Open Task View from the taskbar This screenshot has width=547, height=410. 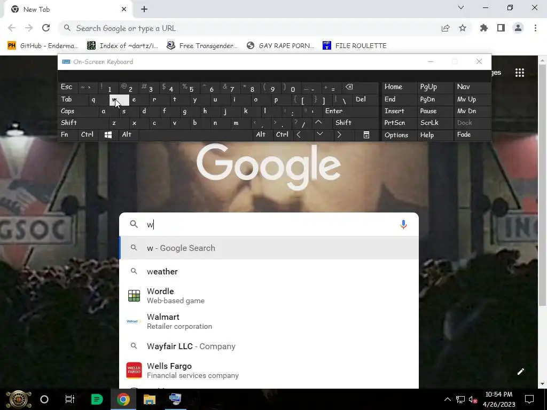[70, 399]
